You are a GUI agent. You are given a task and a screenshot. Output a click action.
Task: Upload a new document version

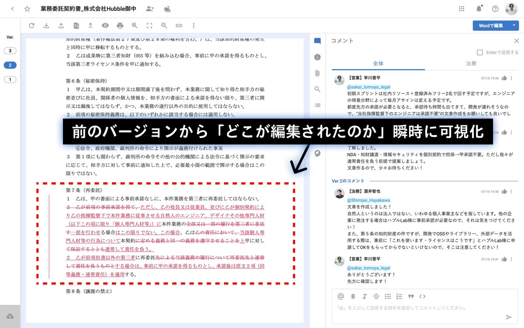61,25
